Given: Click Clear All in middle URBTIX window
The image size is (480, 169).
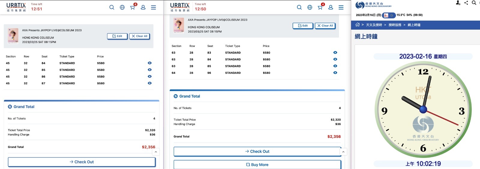Looking at the screenshot, I should click(325, 26).
